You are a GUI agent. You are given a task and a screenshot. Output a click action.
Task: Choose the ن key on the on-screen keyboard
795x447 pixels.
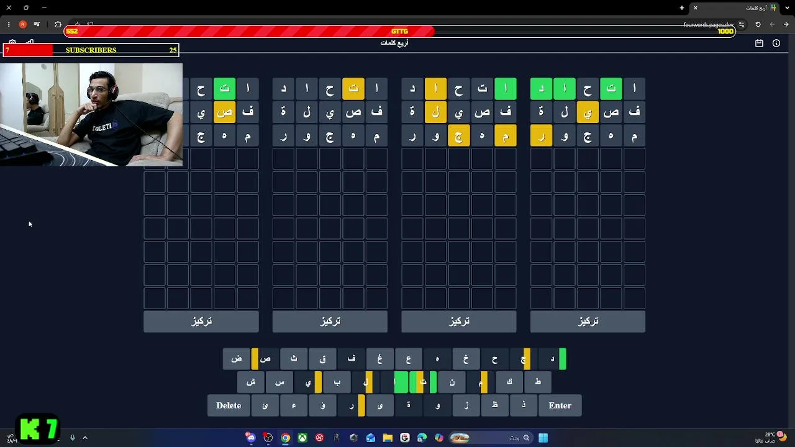click(452, 382)
